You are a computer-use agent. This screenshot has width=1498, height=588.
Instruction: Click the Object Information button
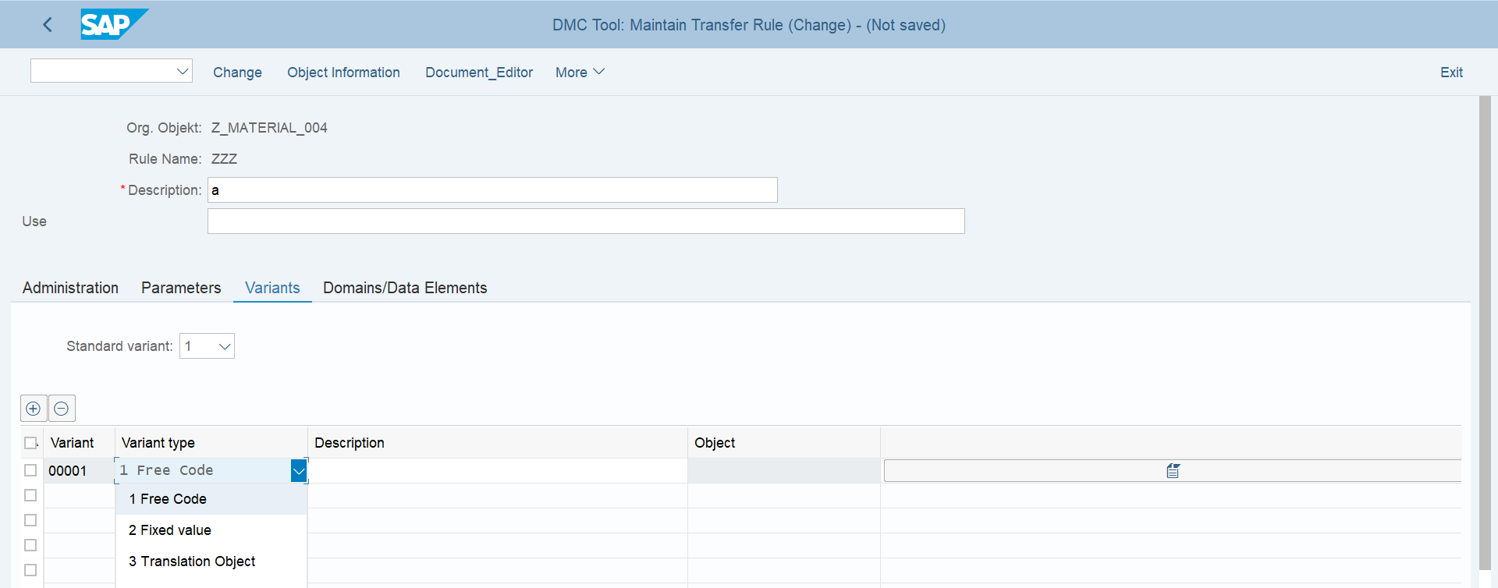pos(343,73)
